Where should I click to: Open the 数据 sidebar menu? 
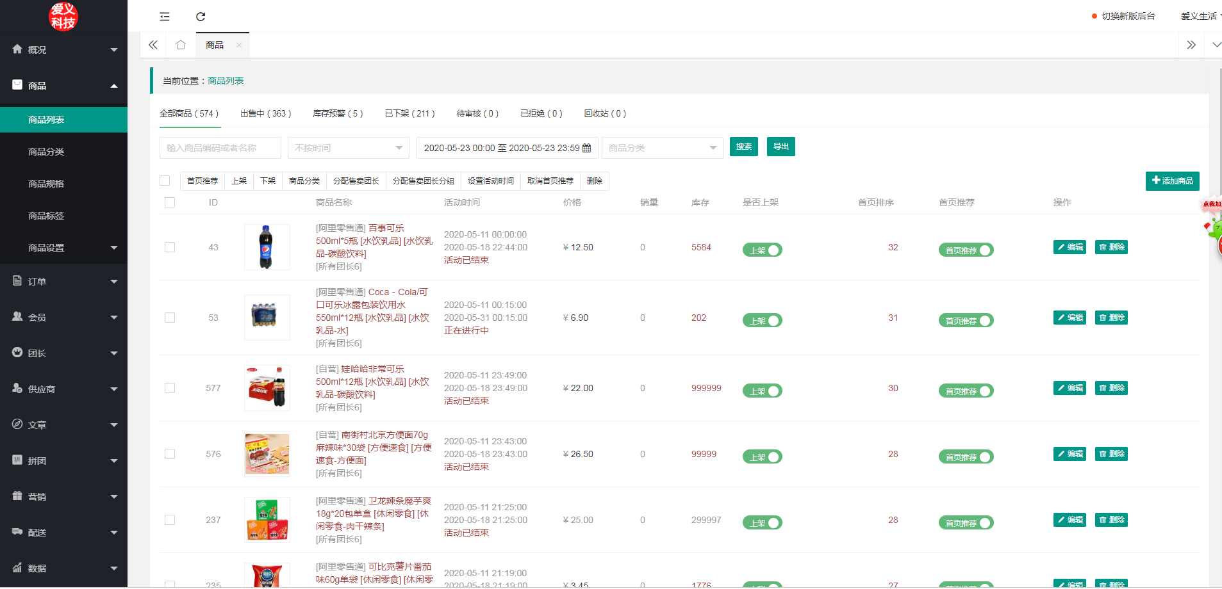pos(63,568)
